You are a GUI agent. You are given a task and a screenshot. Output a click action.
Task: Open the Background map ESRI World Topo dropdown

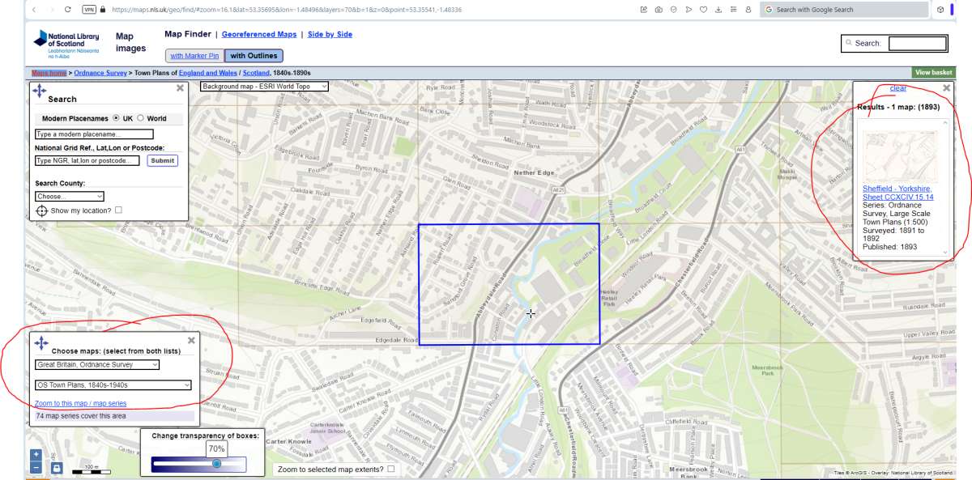265,86
